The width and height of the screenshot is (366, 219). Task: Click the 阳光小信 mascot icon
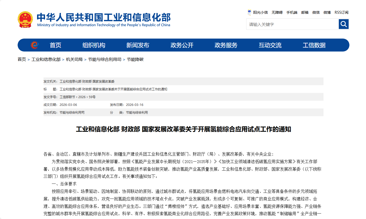coord(249,12)
